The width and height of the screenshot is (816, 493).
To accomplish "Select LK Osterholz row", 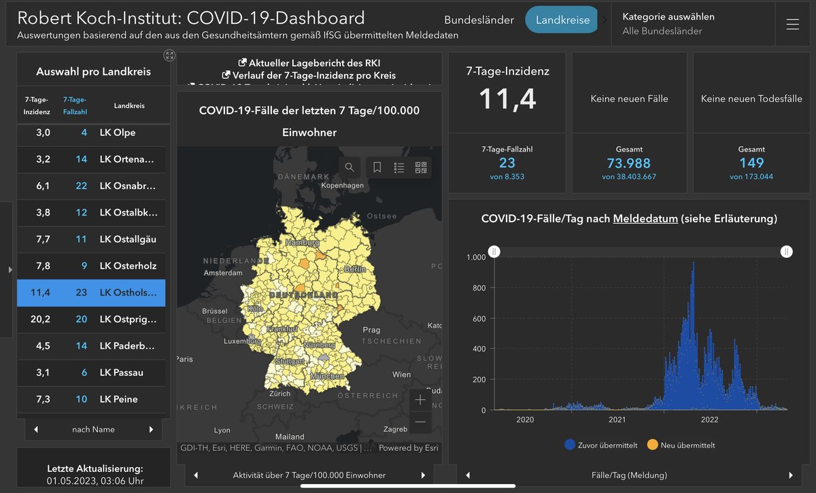I will pyautogui.click(x=91, y=266).
